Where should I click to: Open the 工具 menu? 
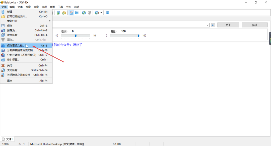[60, 7]
